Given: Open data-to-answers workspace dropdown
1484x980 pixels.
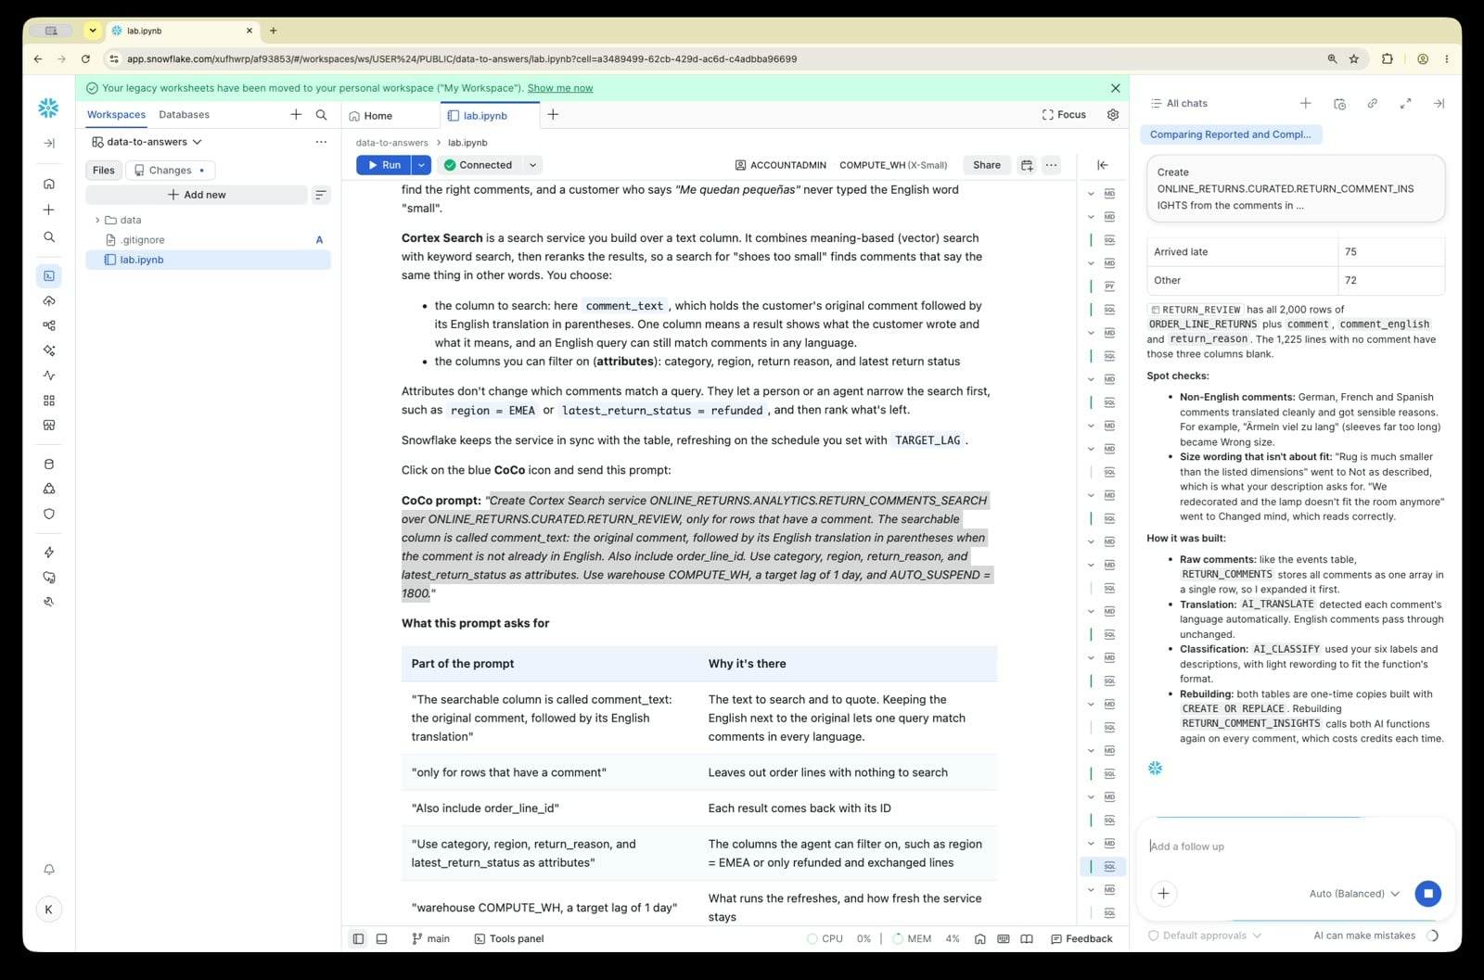Looking at the screenshot, I should [147, 142].
